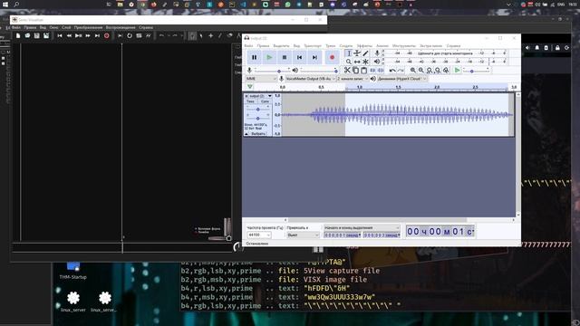The width and height of the screenshot is (580, 326).
Task: Open the project rate 44100 dropdown
Action: pyautogui.click(x=258, y=235)
